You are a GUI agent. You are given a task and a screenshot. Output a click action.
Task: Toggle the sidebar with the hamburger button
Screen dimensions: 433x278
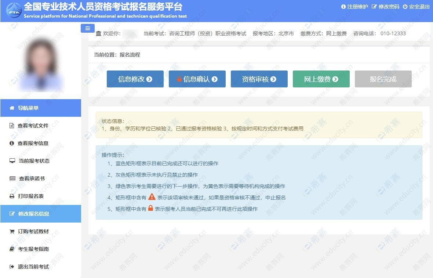(87, 28)
